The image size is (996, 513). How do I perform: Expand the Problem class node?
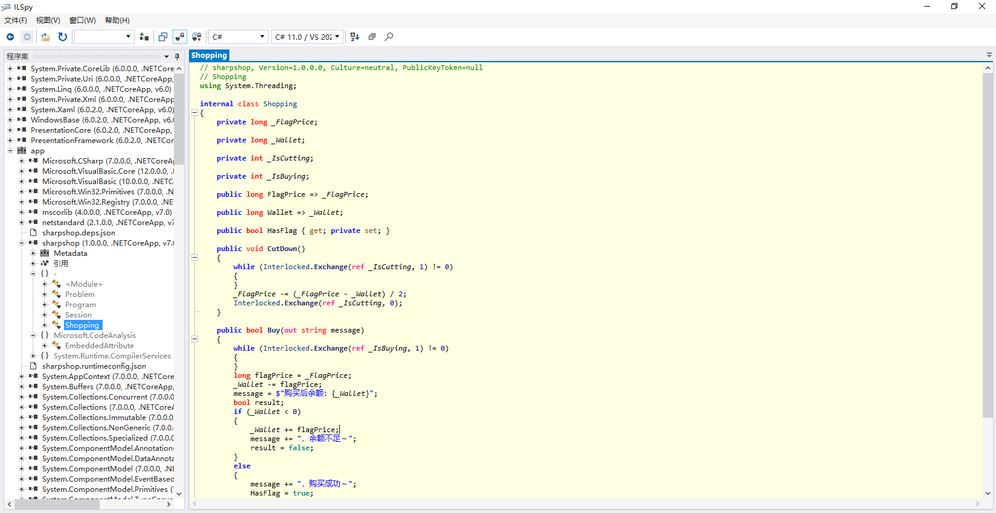45,295
